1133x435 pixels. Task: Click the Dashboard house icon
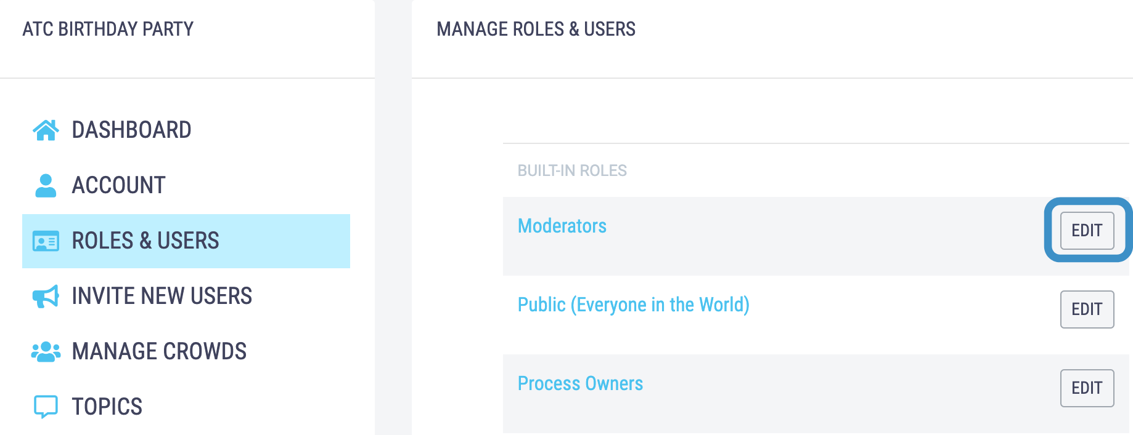(x=46, y=130)
